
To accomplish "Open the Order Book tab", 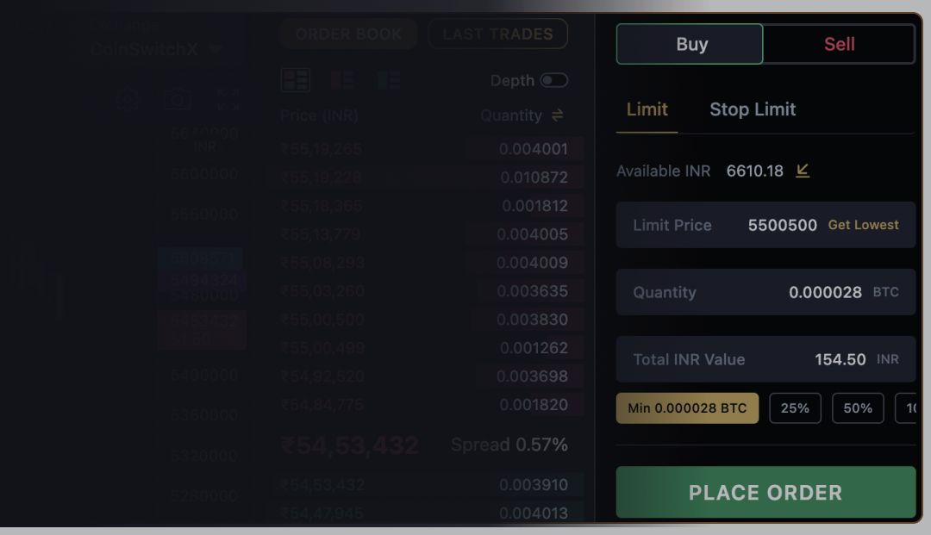I will tap(348, 34).
